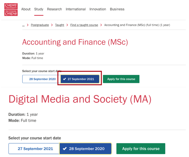This screenshot has height=157, width=189.
Task: Pick 27 September 2021 for Digital Media
Action: (x=34, y=149)
